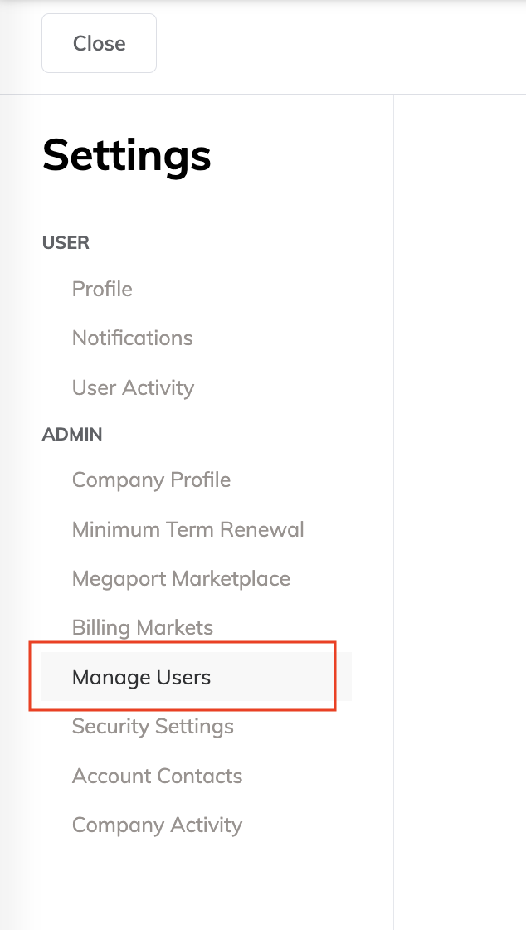The height and width of the screenshot is (930, 526).
Task: Open Company Activity log
Action: click(157, 825)
